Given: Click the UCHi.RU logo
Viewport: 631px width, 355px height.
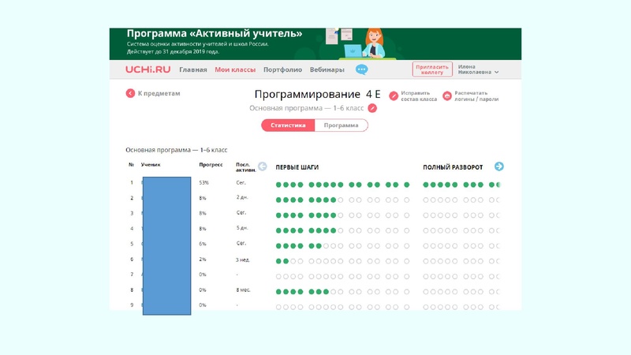Looking at the screenshot, I should [x=147, y=69].
